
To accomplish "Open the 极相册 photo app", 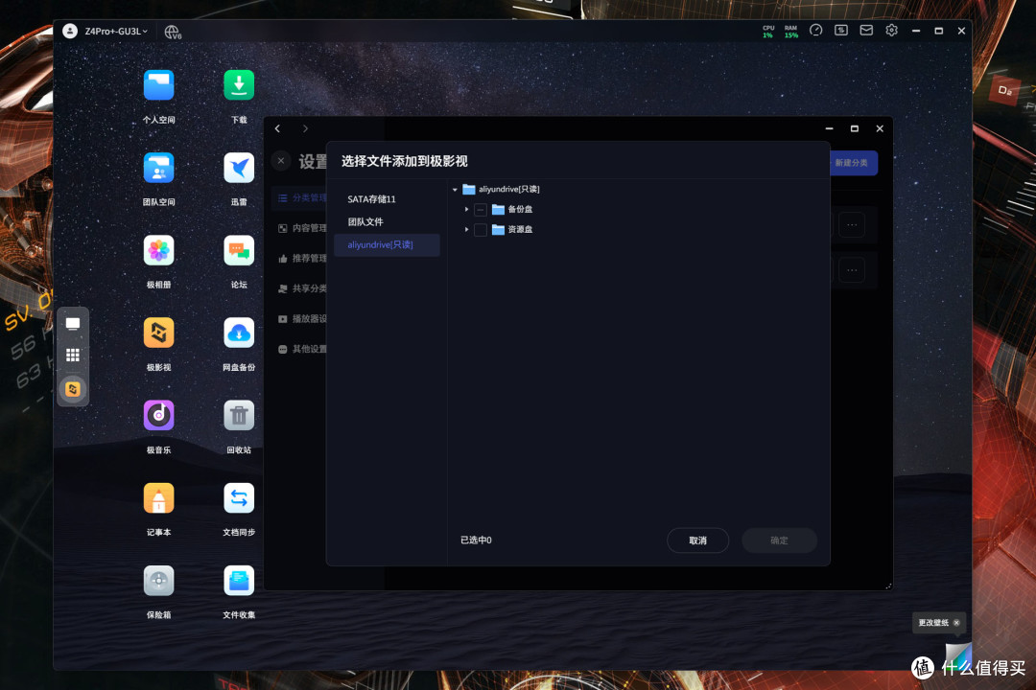I will coord(158,250).
